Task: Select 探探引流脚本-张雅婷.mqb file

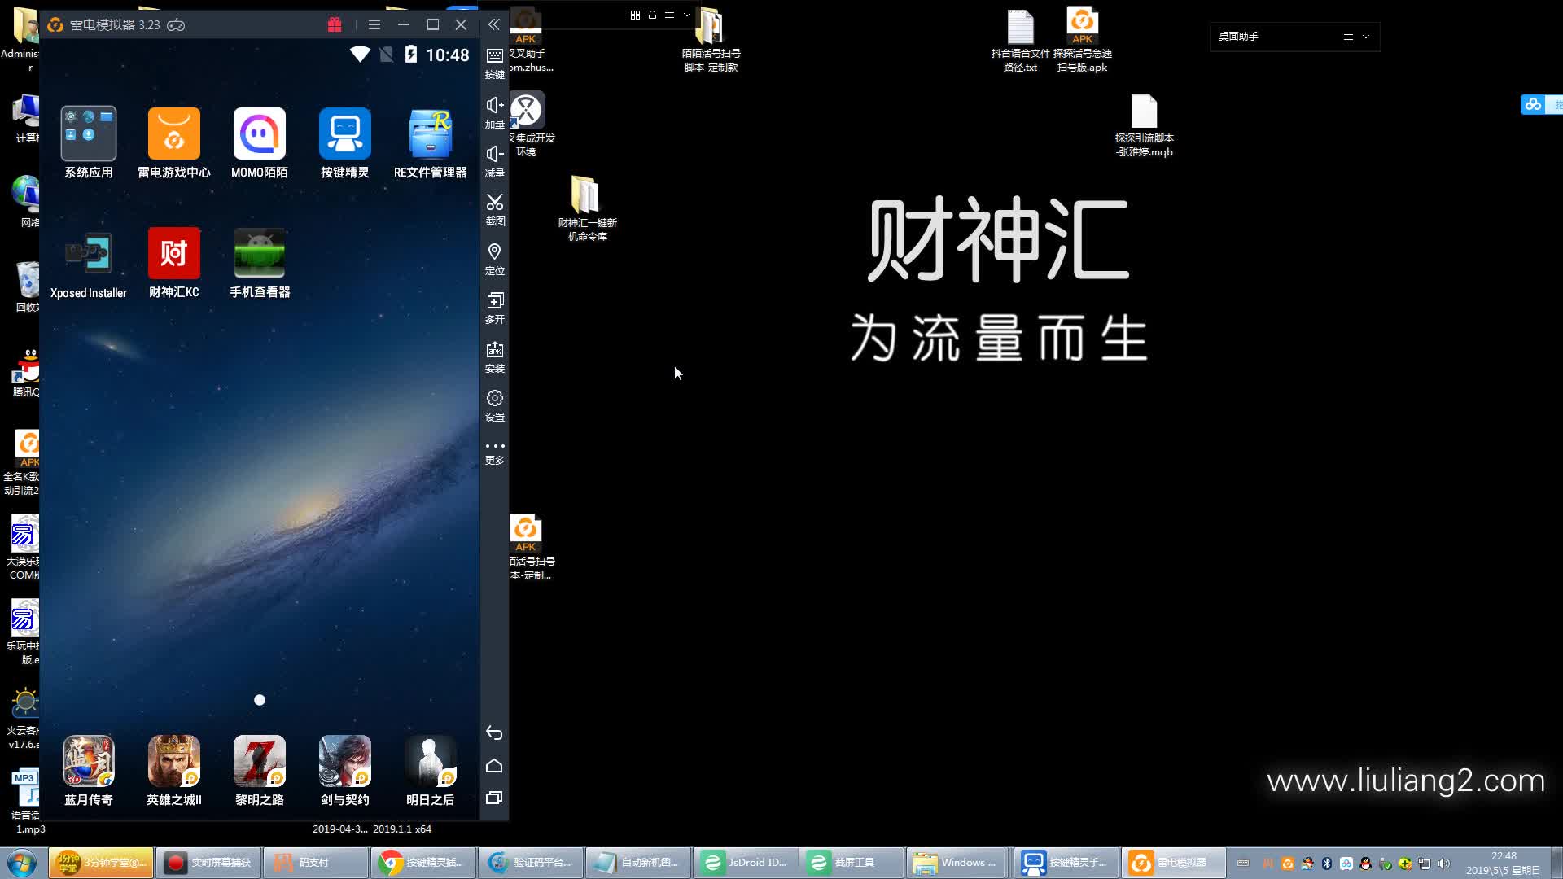Action: [x=1144, y=126]
